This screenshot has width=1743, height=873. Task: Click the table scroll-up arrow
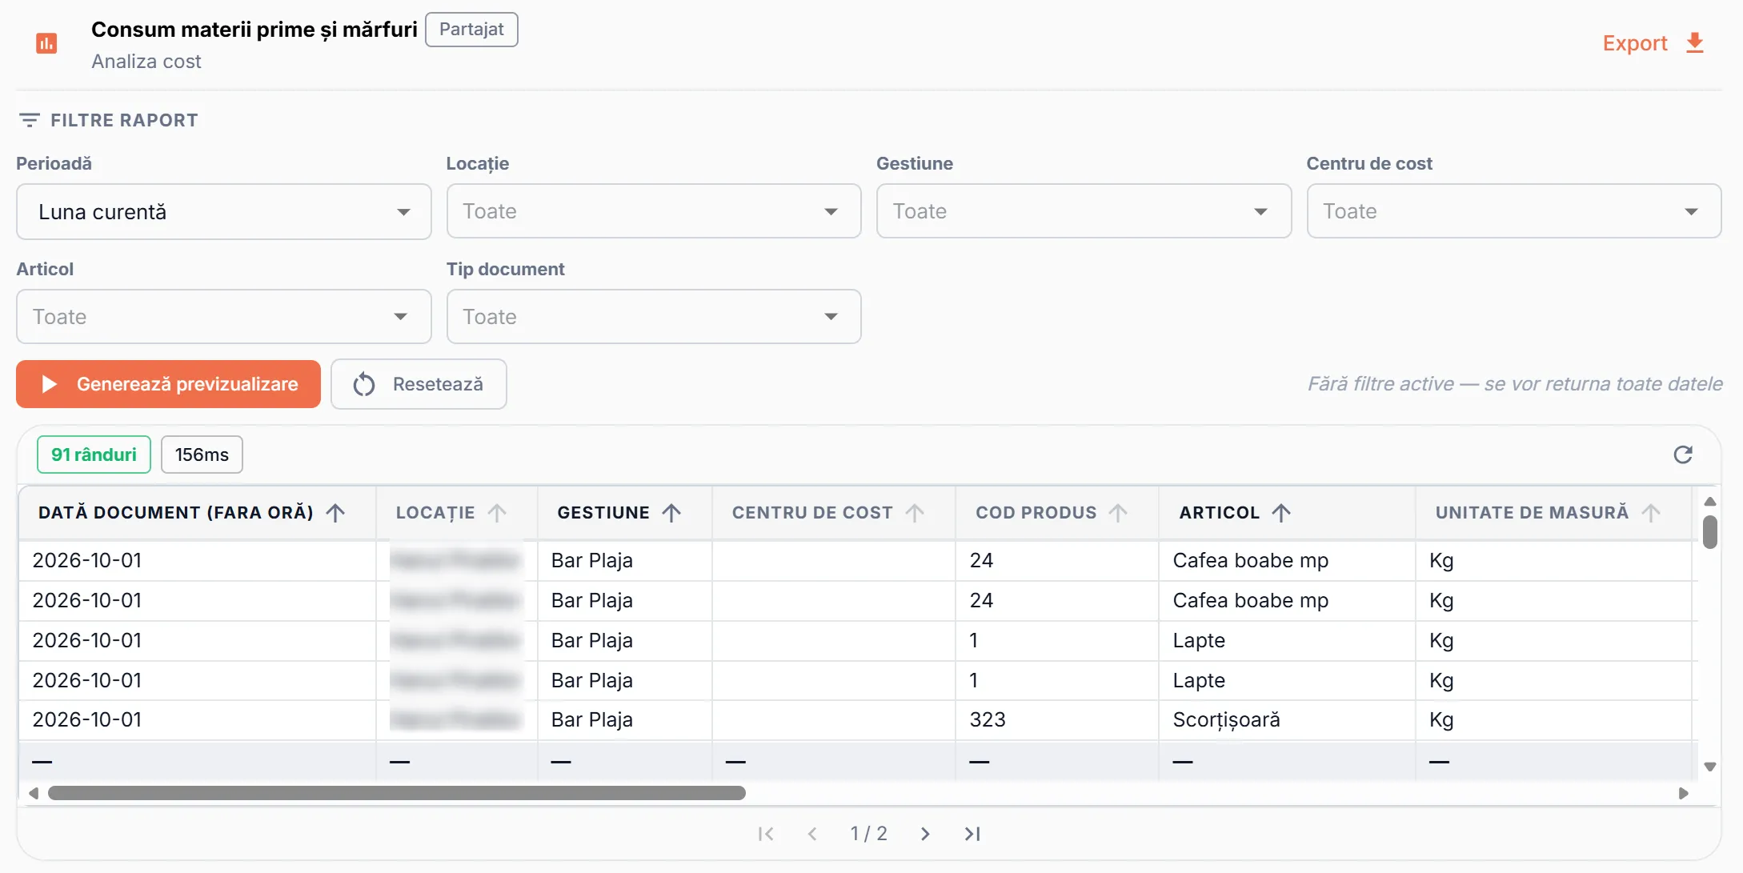coord(1710,502)
